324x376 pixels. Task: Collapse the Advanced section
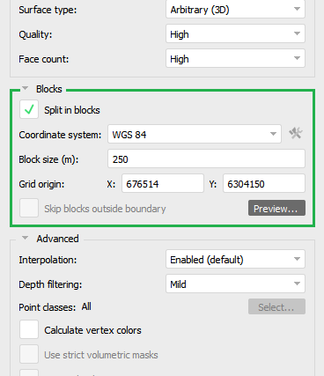(x=26, y=238)
